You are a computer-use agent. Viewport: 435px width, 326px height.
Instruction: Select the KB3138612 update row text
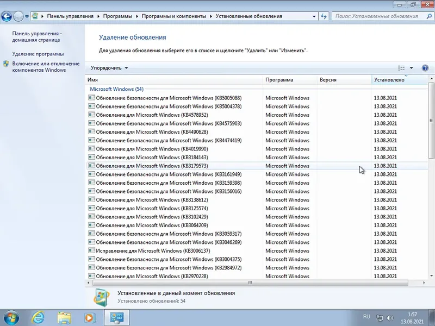(152, 200)
